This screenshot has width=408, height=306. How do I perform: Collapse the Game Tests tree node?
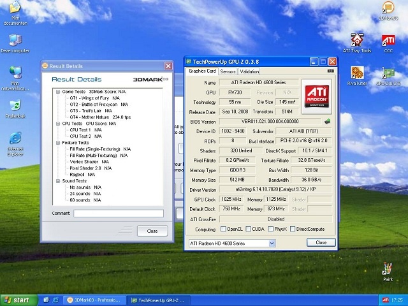point(57,92)
